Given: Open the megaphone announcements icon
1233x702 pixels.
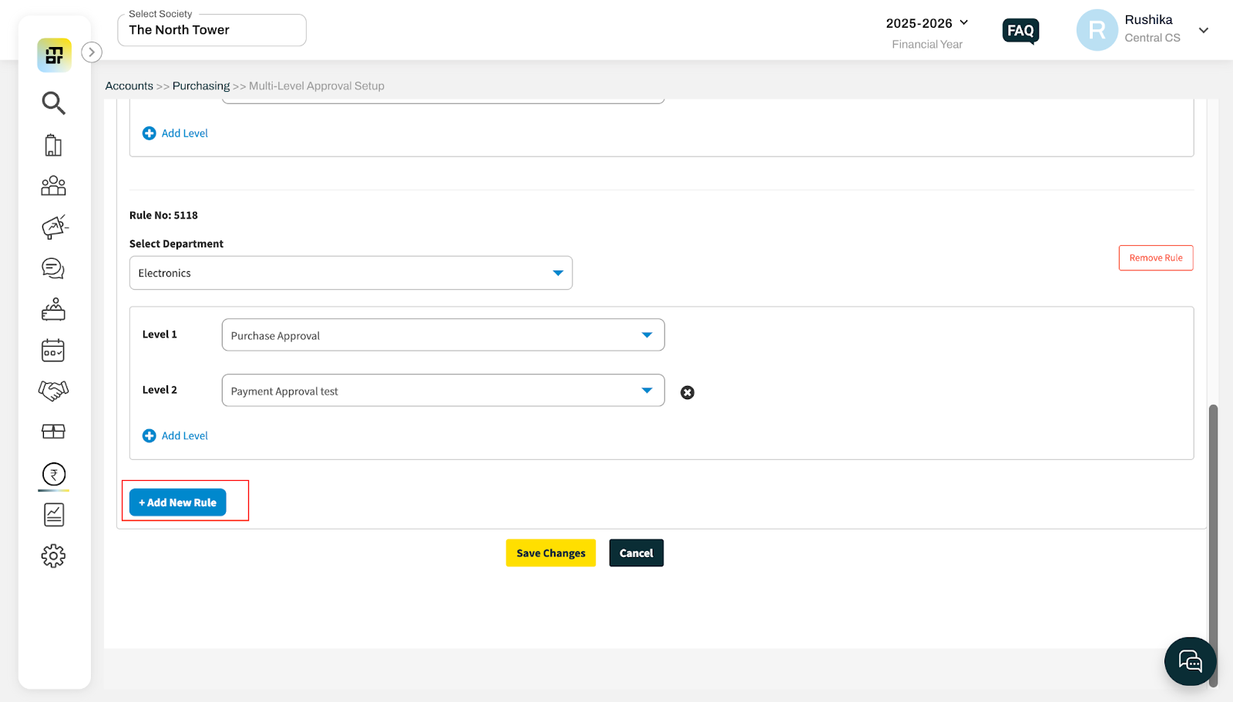Looking at the screenshot, I should pyautogui.click(x=54, y=227).
